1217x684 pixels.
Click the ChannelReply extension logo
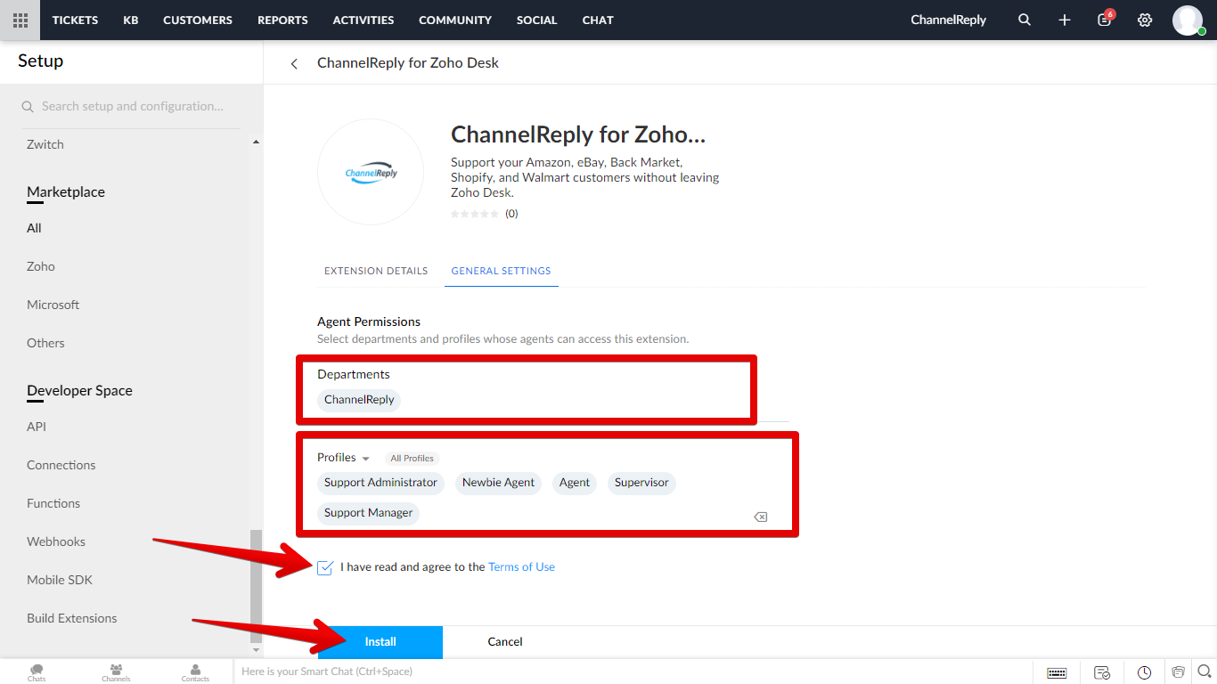(x=371, y=173)
